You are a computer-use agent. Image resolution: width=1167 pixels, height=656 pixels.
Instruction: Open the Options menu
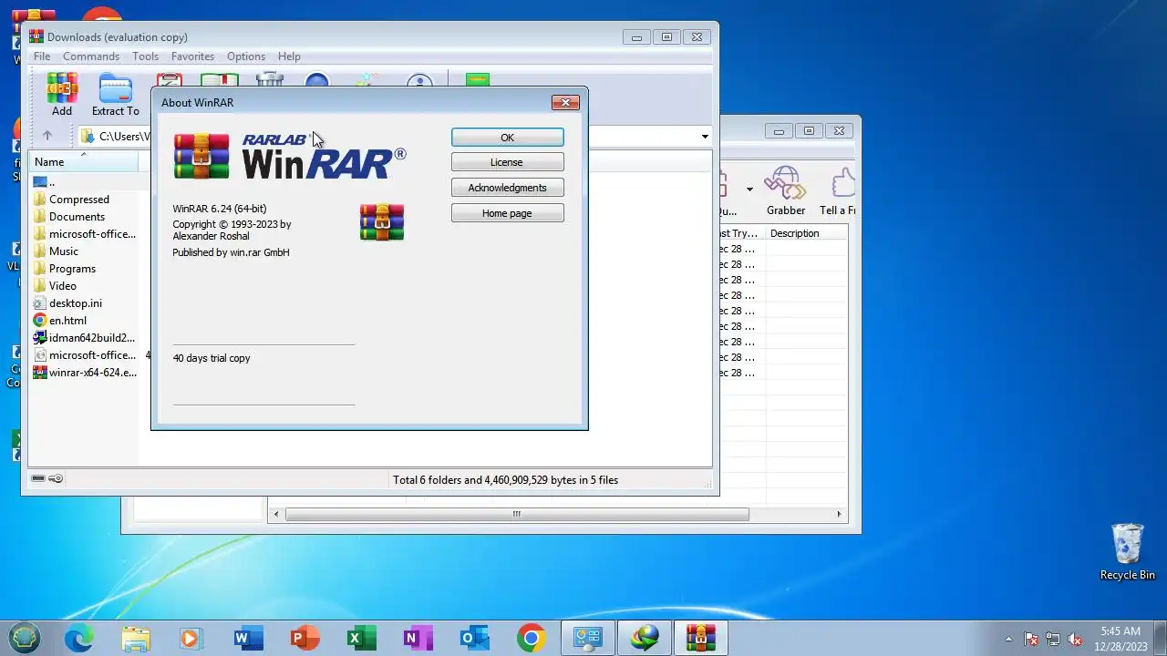pyautogui.click(x=246, y=56)
